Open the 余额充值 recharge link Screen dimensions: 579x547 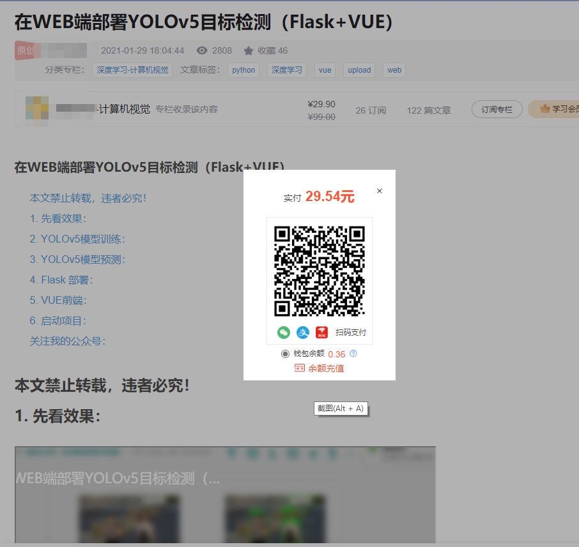(326, 368)
